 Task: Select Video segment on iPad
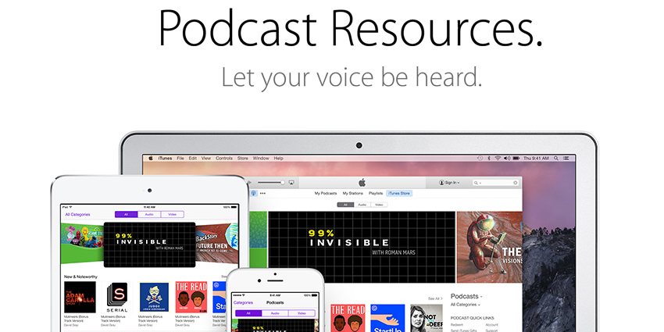pos(173,215)
